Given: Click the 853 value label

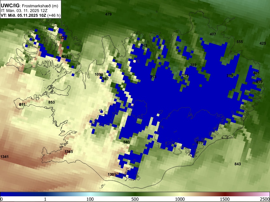Looking at the screenshot, I should [51, 102].
